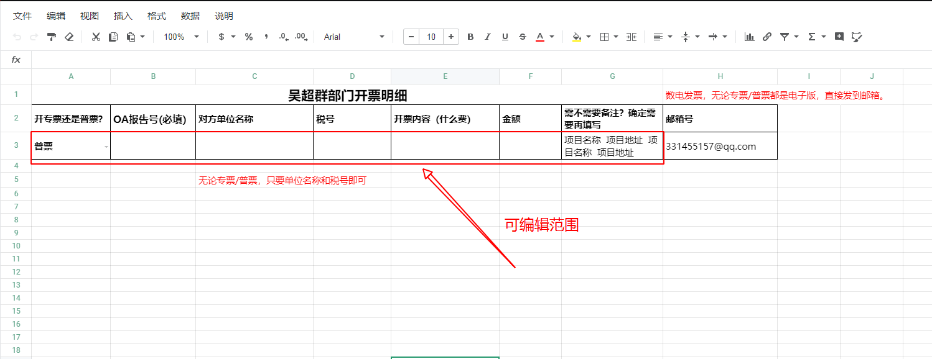The width and height of the screenshot is (932, 359).
Task: Decrease font size with minus button
Action: (x=411, y=37)
